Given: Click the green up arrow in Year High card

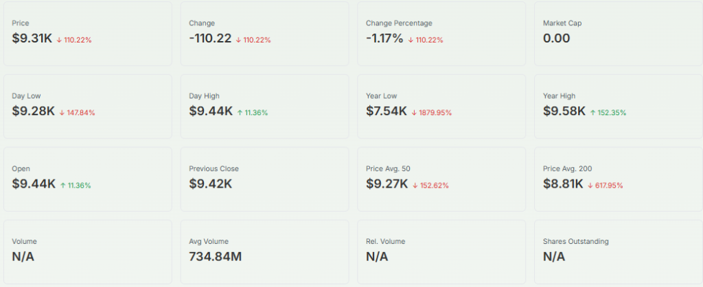Looking at the screenshot, I should [x=592, y=112].
